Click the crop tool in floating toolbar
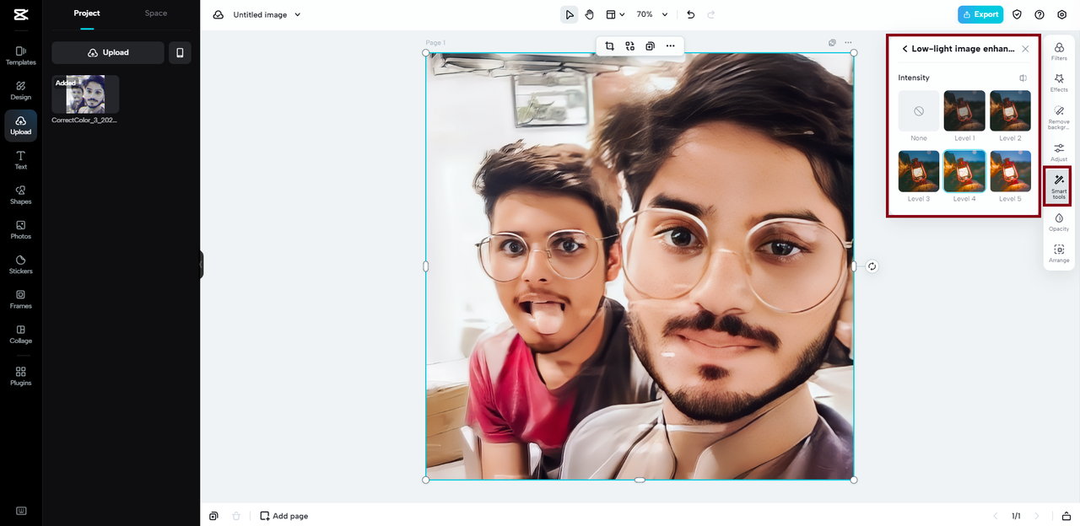Screen dimensions: 1080x526 pyautogui.click(x=609, y=46)
